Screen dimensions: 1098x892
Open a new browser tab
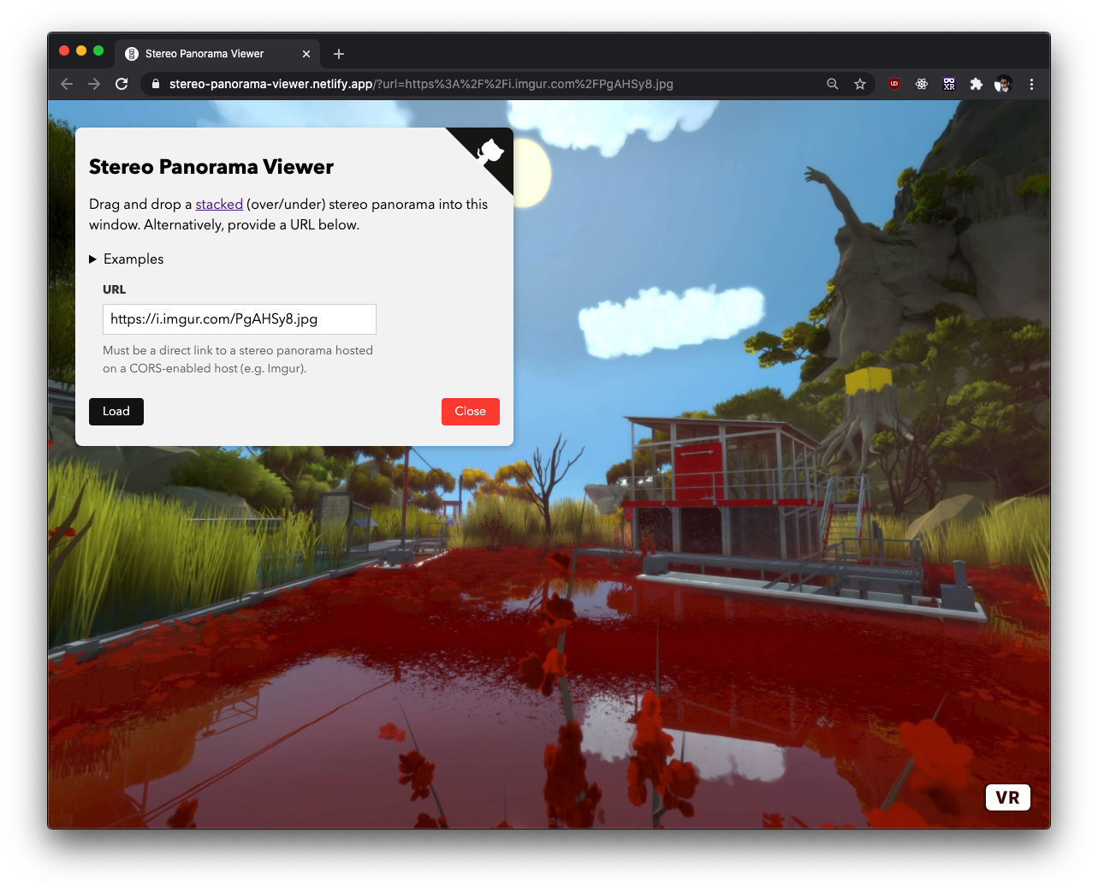pos(338,53)
